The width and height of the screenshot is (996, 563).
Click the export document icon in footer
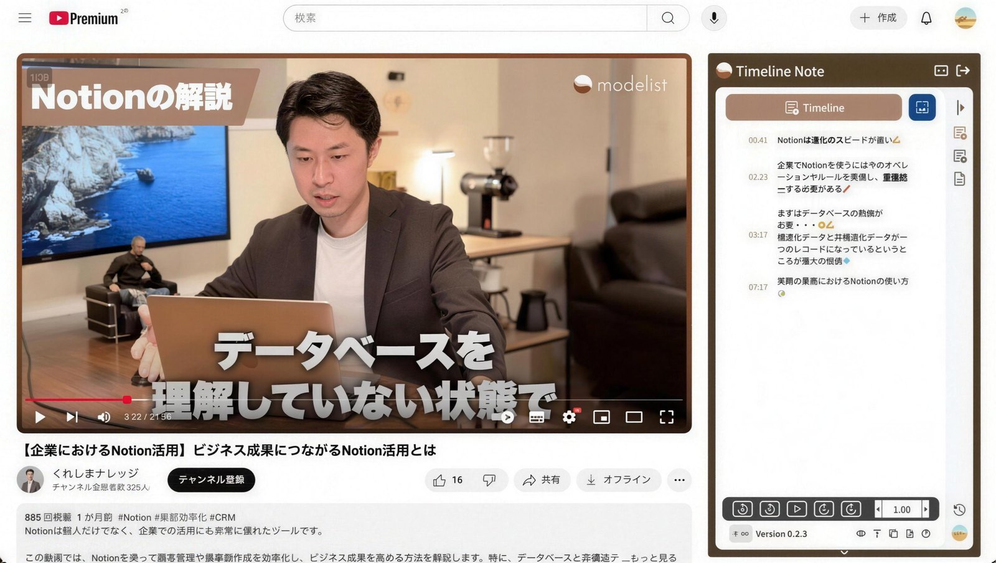click(909, 534)
